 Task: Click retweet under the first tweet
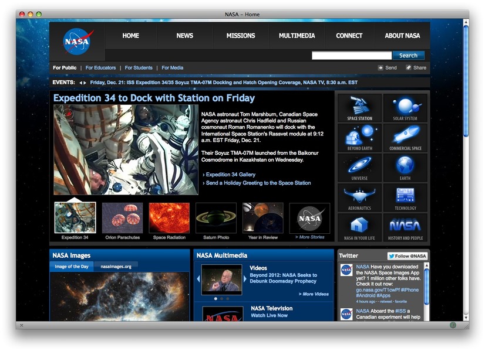pyautogui.click(x=386, y=302)
